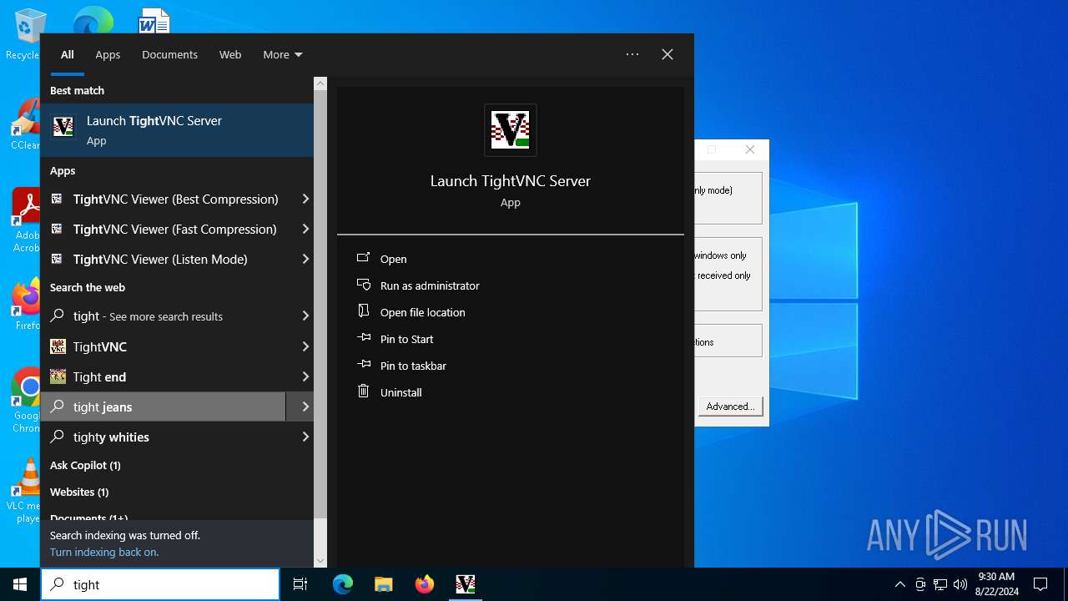Open the More filter dropdown

pyautogui.click(x=283, y=54)
